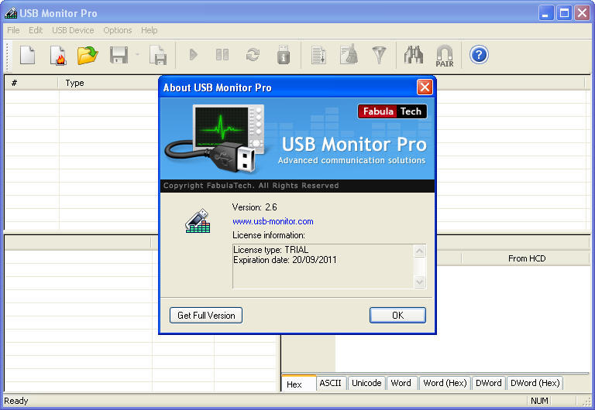Click the license info scroll up arrow
595x410 pixels.
419,251
